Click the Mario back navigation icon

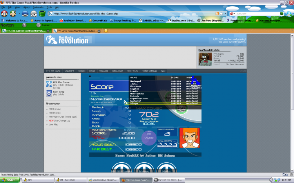[4, 13]
